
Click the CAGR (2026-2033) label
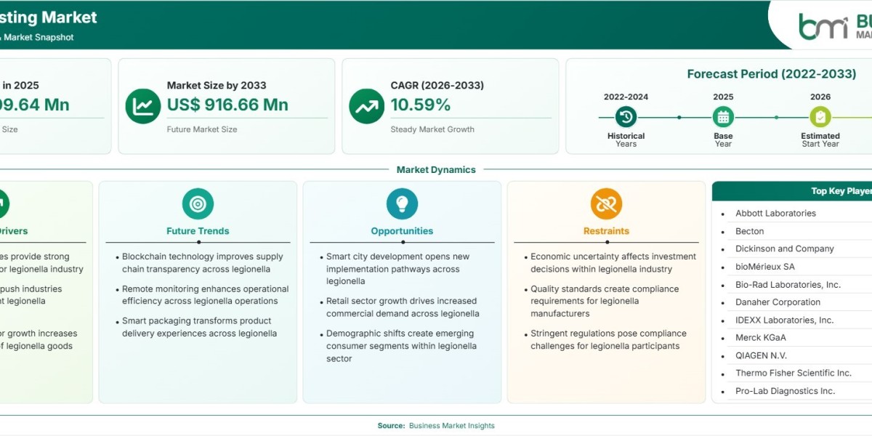[437, 85]
